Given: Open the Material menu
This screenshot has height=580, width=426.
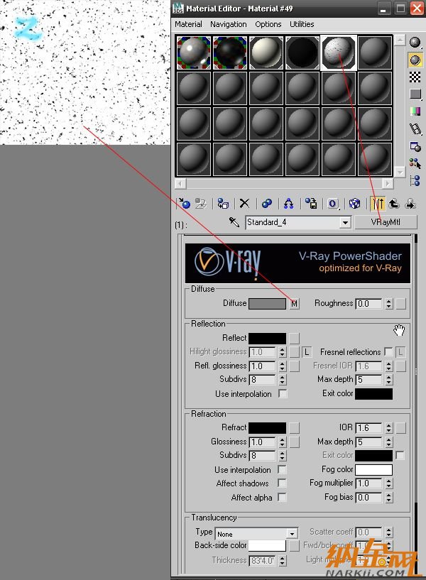Looking at the screenshot, I should tap(188, 24).
